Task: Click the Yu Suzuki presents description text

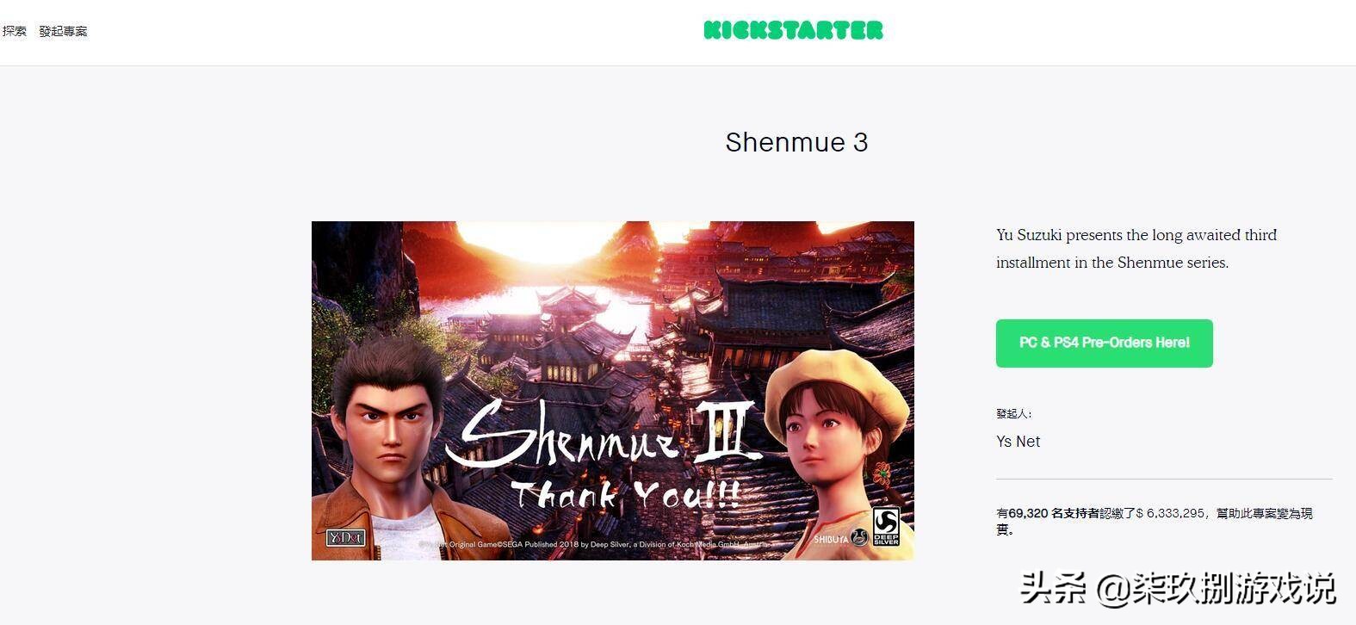Action: (1136, 249)
